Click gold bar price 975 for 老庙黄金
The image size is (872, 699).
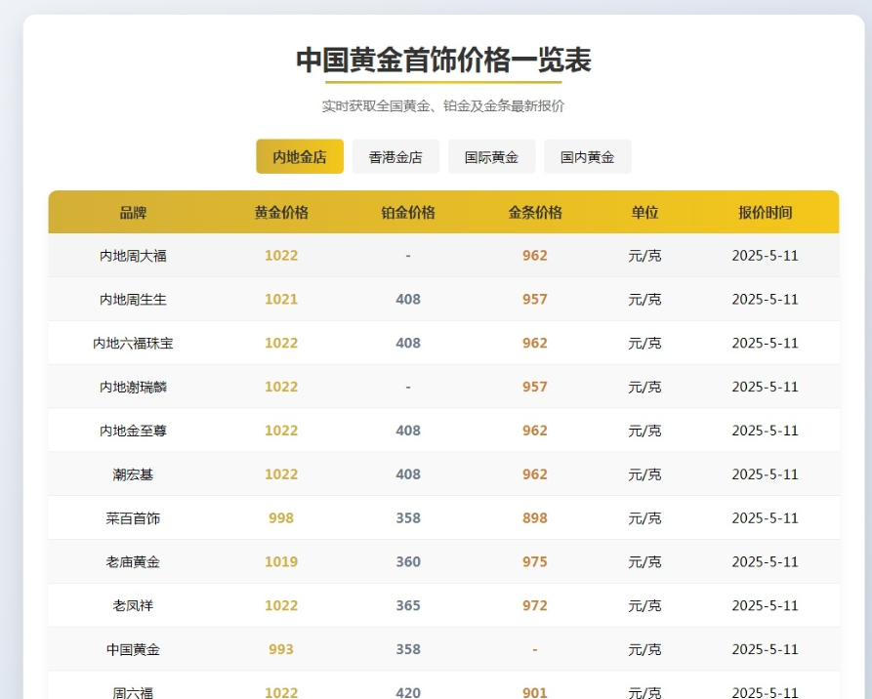coord(535,562)
